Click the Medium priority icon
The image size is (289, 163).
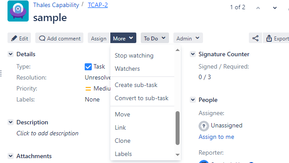pyautogui.click(x=88, y=89)
